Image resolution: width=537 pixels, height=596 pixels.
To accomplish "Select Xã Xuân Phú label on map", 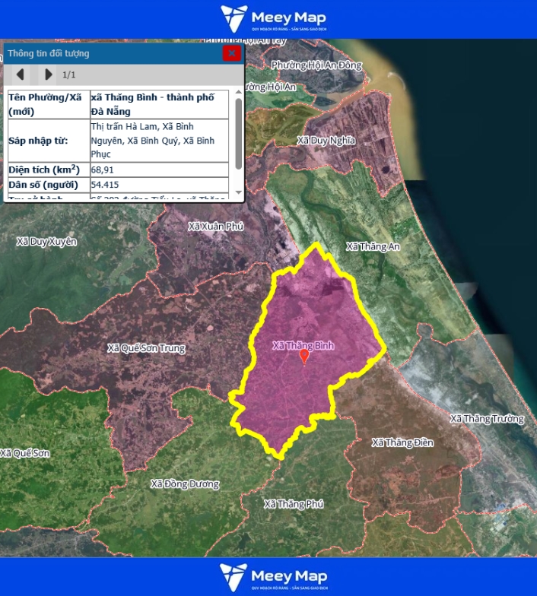I will pyautogui.click(x=215, y=227).
